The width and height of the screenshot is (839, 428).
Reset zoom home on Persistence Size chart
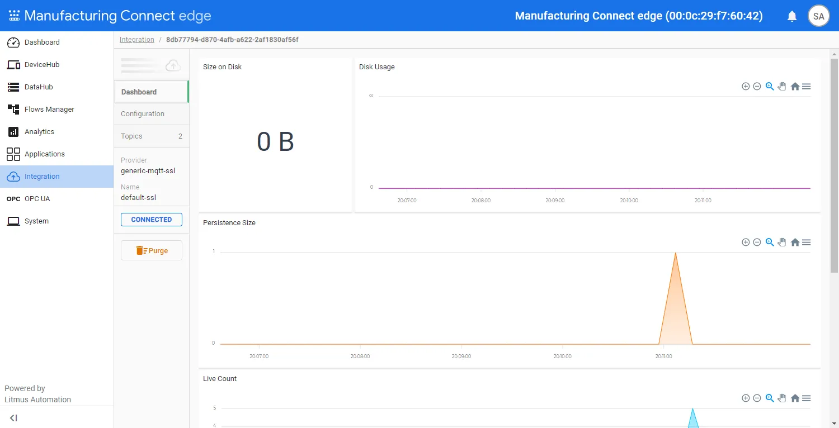point(795,242)
